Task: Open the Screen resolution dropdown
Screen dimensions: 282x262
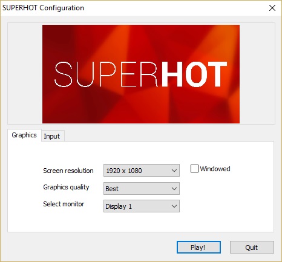Action: click(x=142, y=171)
